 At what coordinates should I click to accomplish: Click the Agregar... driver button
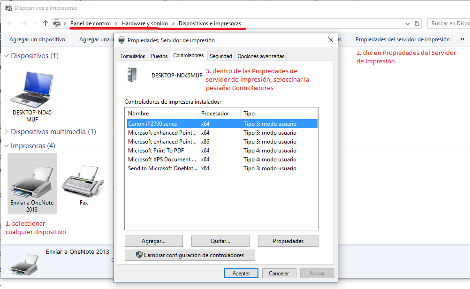click(153, 241)
